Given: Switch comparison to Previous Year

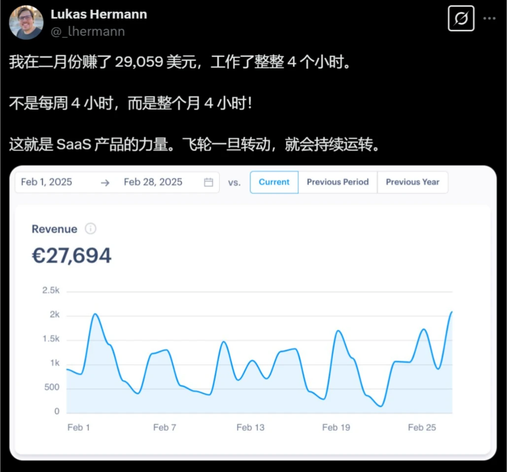Looking at the screenshot, I should pos(412,182).
